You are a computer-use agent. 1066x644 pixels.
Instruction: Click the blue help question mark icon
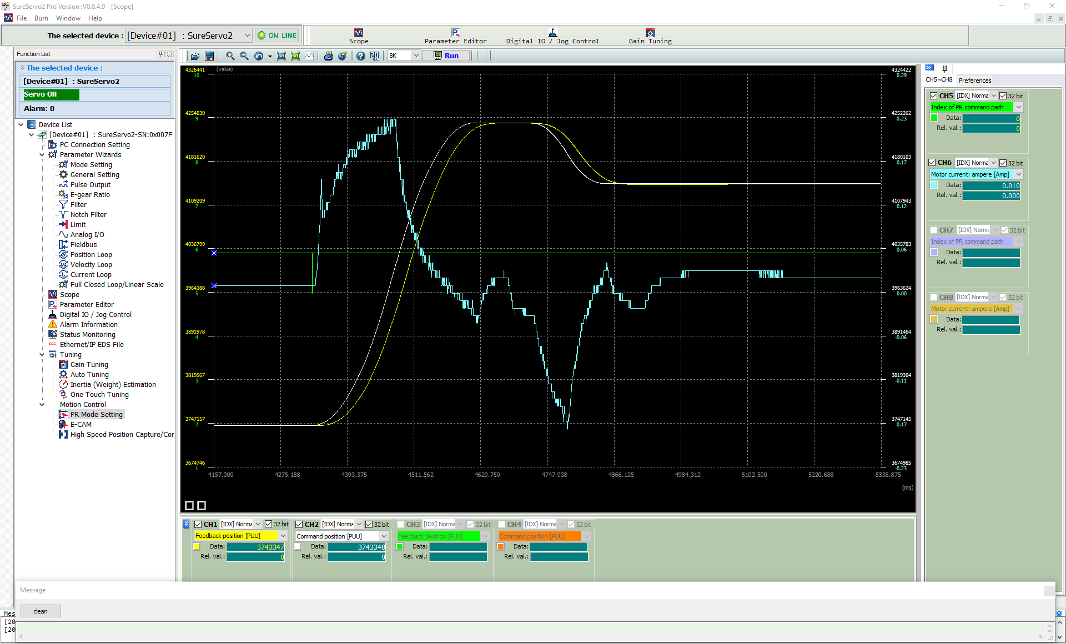coord(361,56)
